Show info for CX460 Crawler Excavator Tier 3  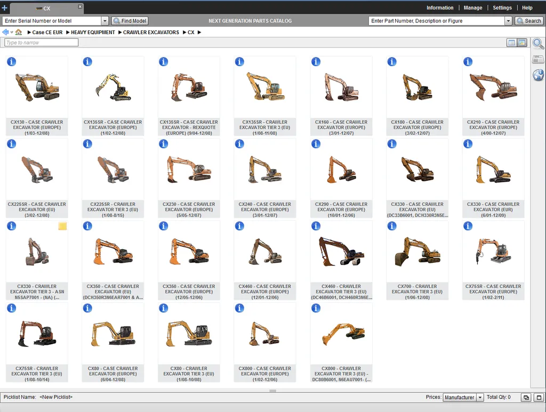coord(316,226)
